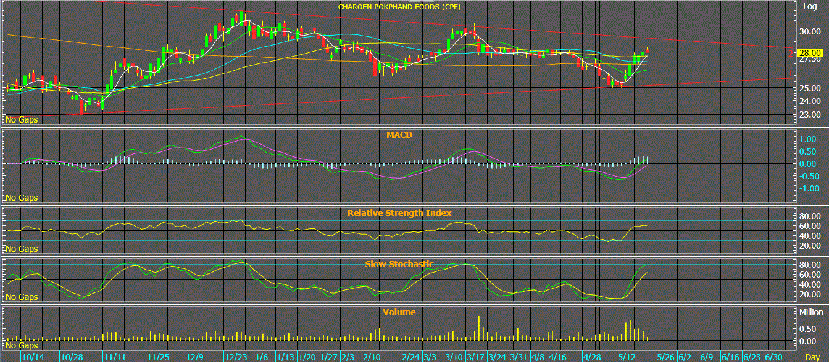Screen dimensions: 829x362
Task: Select the 12/9 date on the time axis
Action: [x=194, y=357]
